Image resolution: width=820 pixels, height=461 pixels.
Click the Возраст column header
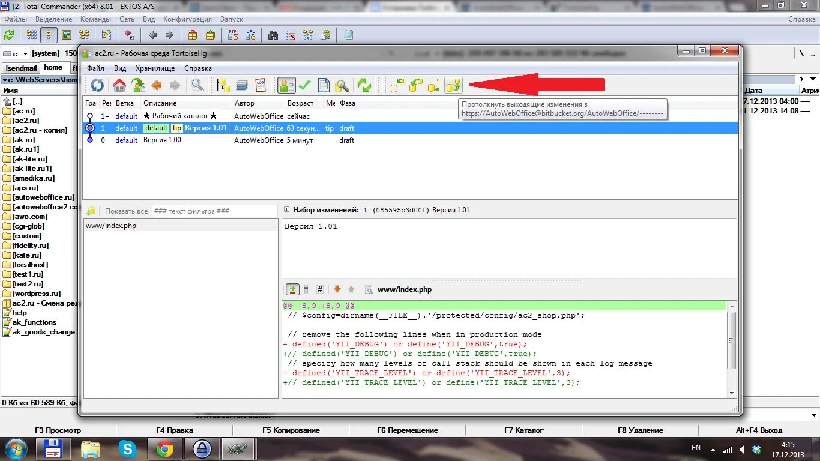tap(304, 103)
